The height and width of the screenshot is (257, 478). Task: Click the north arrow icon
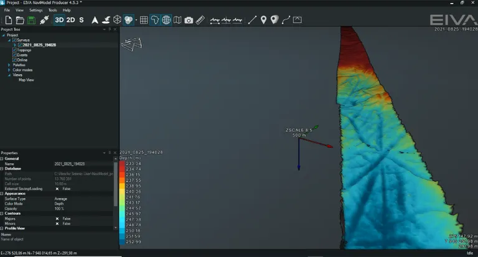click(x=95, y=20)
